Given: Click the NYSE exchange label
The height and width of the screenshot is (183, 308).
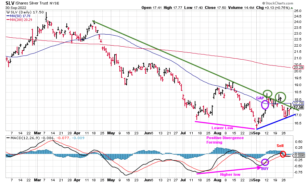Looking at the screenshot, I should coord(54,3).
